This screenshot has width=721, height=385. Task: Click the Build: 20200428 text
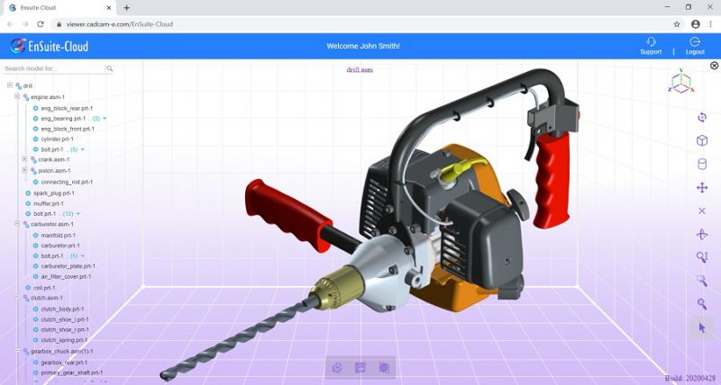(x=690, y=379)
